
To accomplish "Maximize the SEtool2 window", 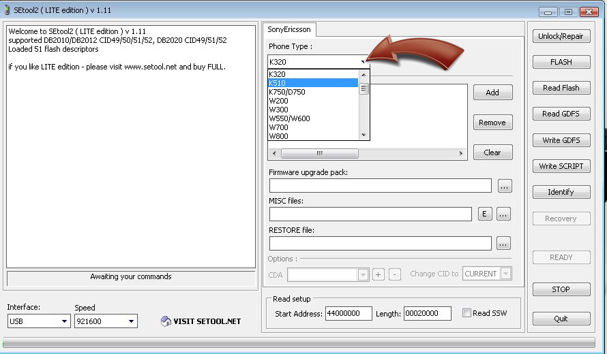I will pos(568,12).
